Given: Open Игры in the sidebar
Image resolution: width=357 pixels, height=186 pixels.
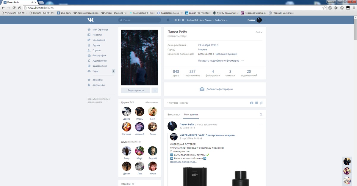Looking at the screenshot, I should (x=95, y=71).
